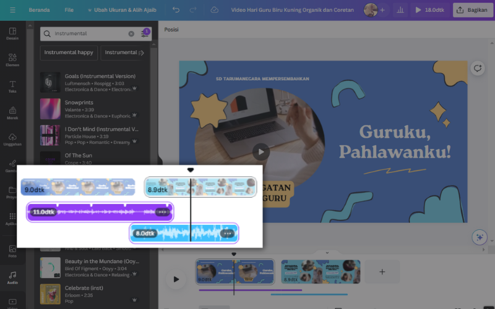495x309 pixels.
Task: Play the laptop video on canvas
Action: (x=261, y=151)
